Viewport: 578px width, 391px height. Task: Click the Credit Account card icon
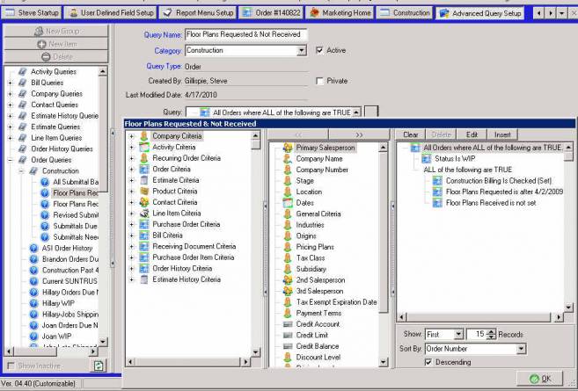pos(288,324)
